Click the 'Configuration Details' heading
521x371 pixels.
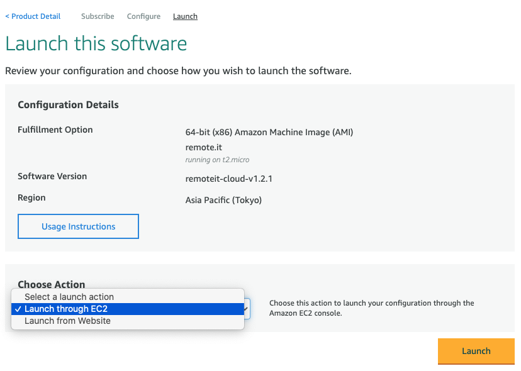coord(68,104)
